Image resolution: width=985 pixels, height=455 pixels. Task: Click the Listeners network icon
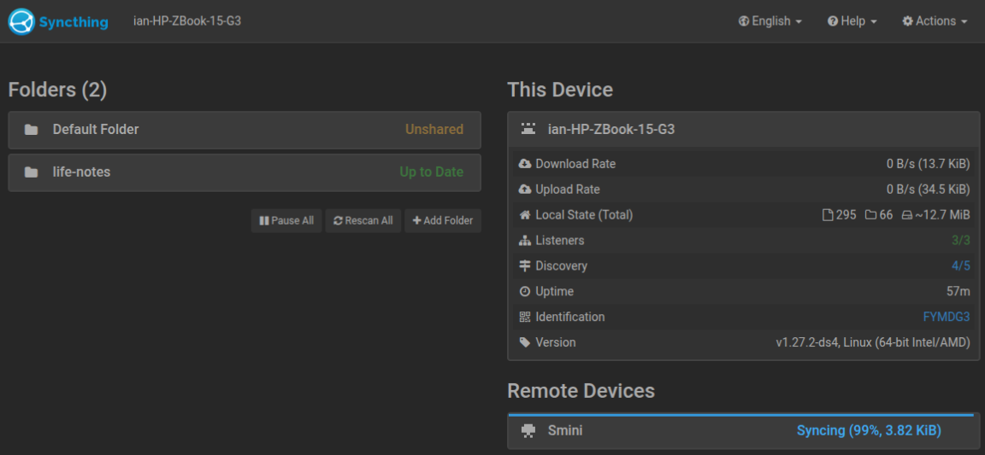click(525, 241)
